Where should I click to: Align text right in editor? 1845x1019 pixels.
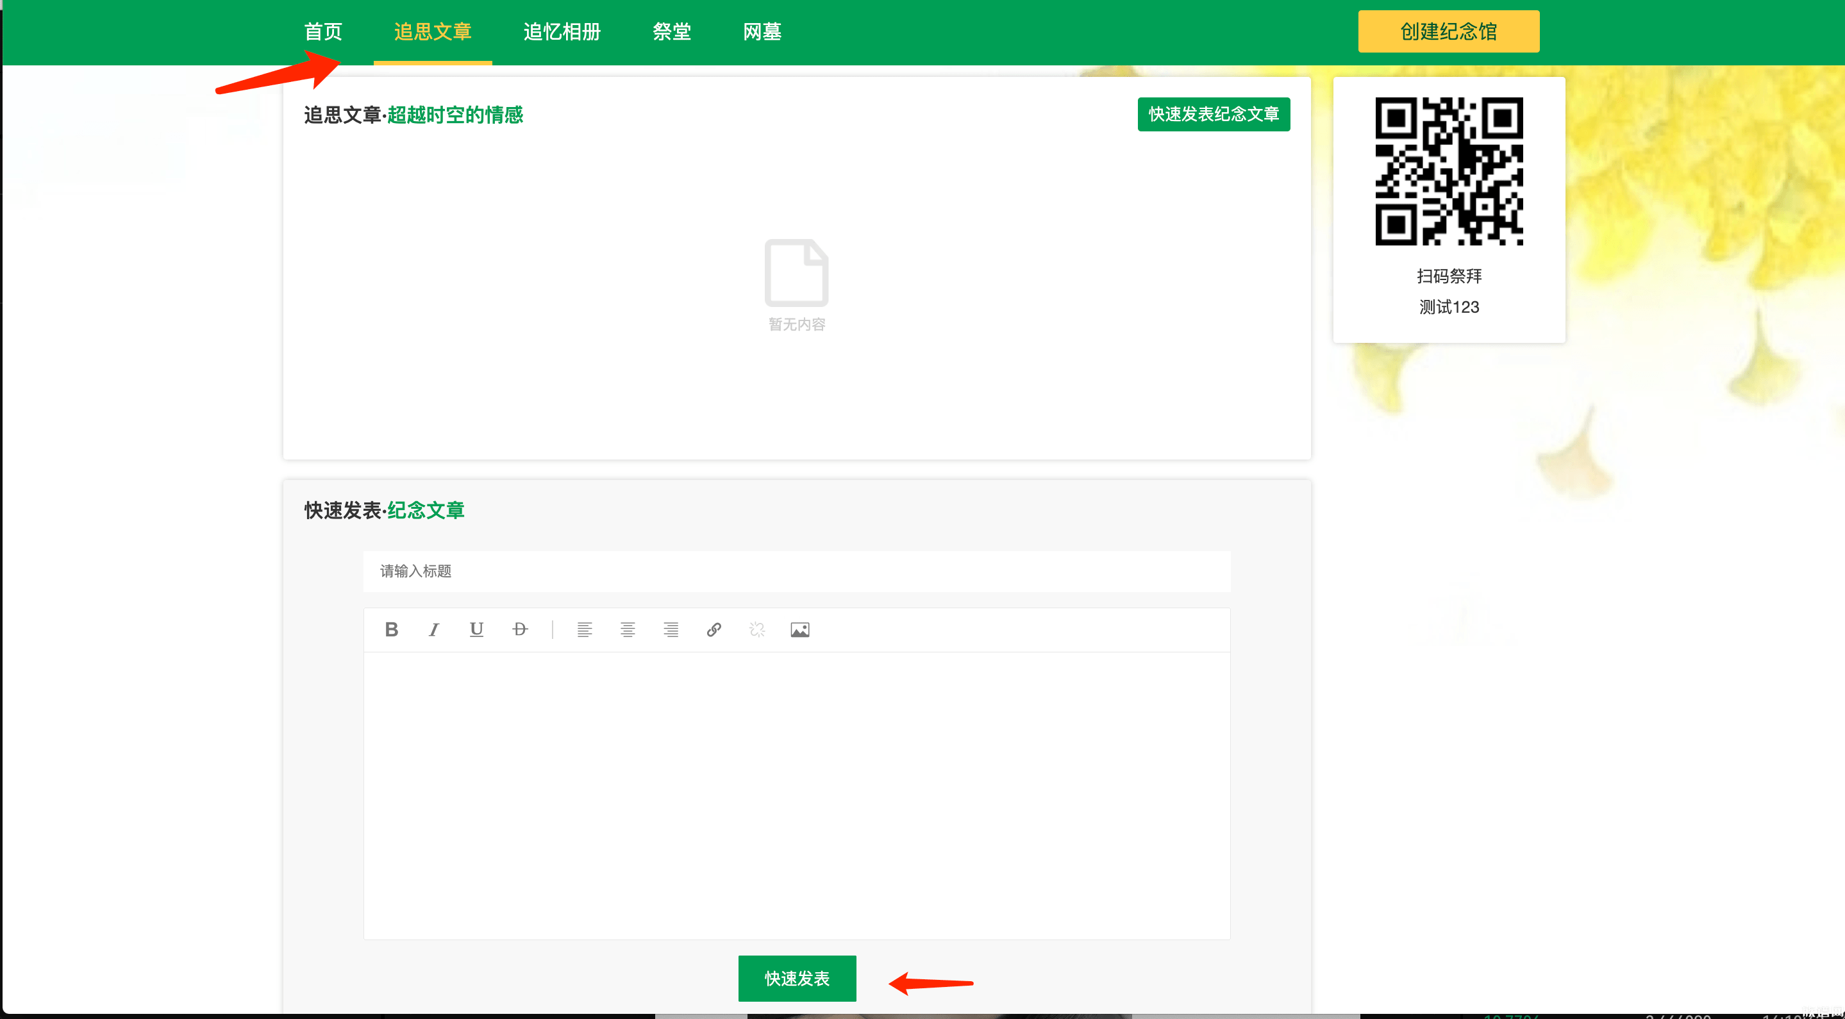point(671,629)
